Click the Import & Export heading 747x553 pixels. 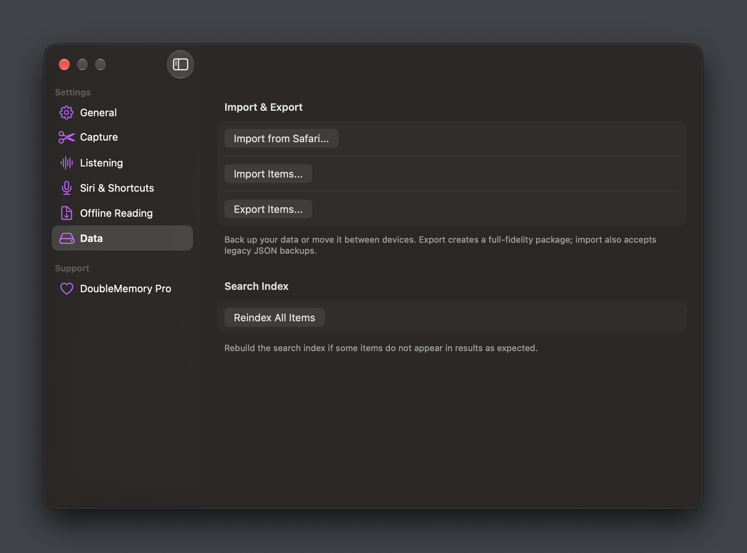click(263, 107)
